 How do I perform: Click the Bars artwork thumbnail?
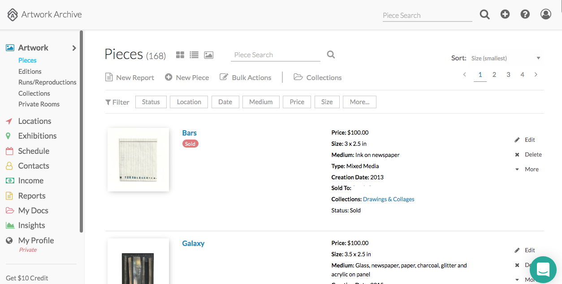(x=138, y=160)
